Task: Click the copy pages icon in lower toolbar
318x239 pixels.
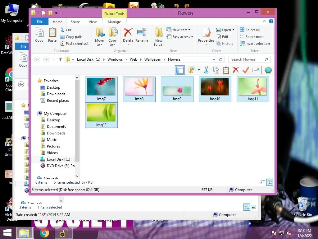Action: 216,70
